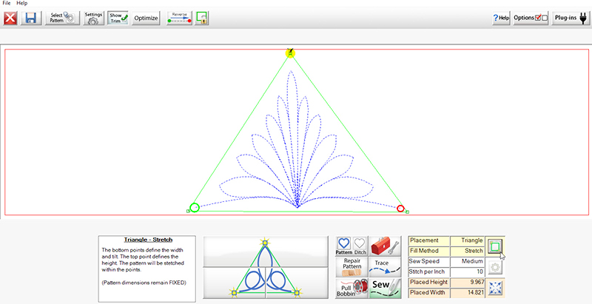
Task: Click the Pull Bobbin icon
Action: [351, 288]
